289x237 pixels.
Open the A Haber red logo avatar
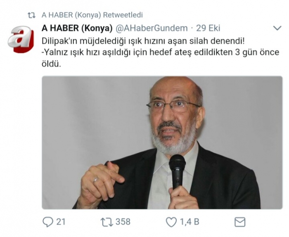(21, 40)
